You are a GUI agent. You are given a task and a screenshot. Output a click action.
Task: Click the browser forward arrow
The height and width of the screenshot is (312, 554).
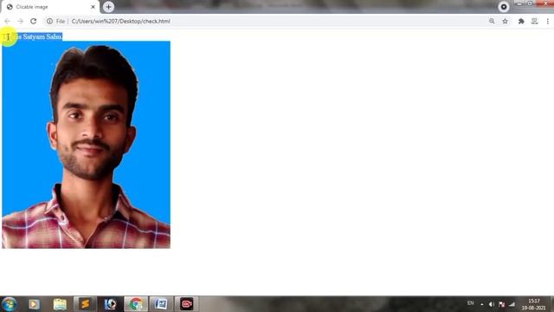20,21
